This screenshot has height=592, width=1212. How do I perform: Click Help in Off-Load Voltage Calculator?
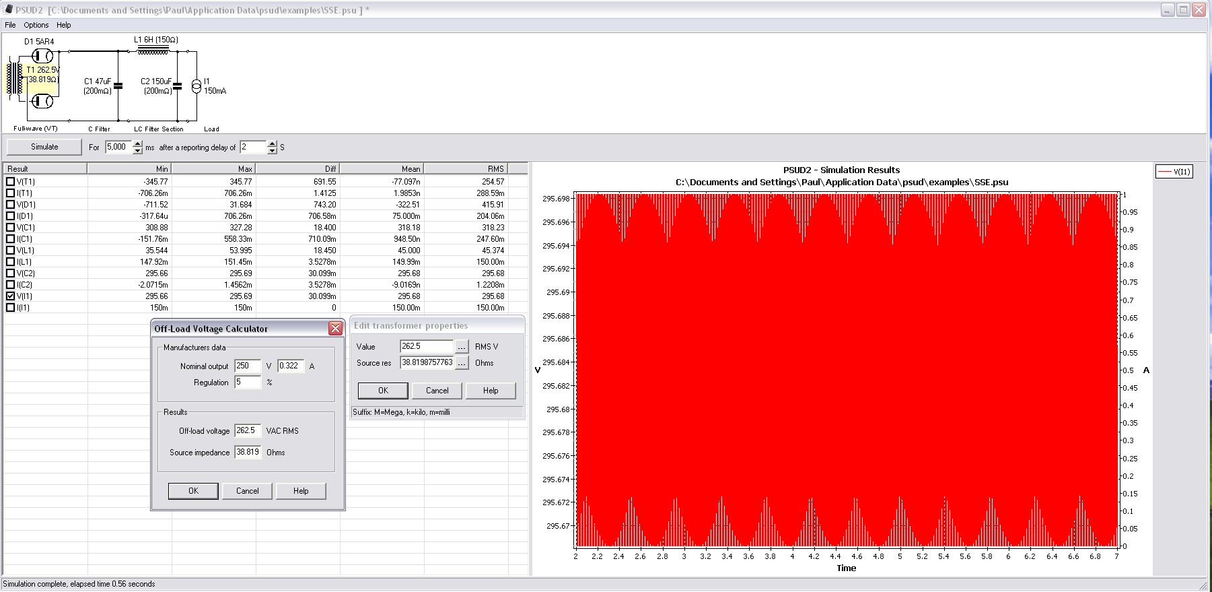click(301, 491)
